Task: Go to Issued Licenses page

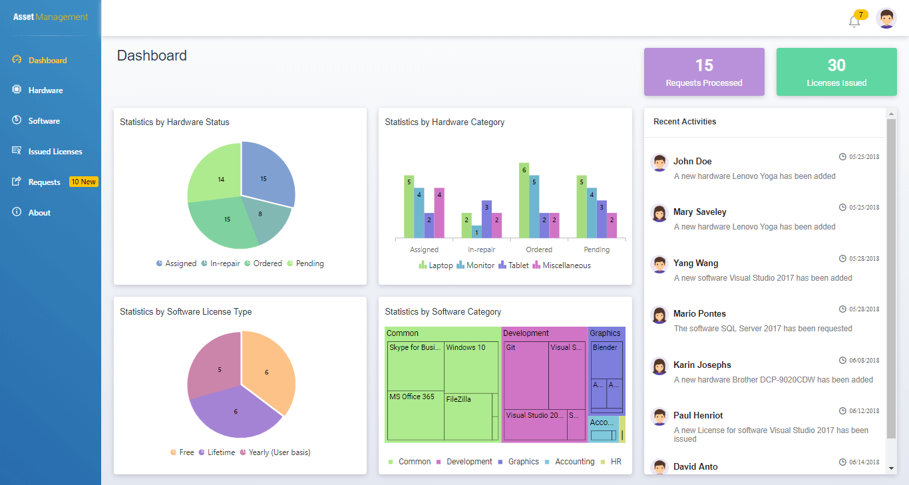Action: [55, 152]
